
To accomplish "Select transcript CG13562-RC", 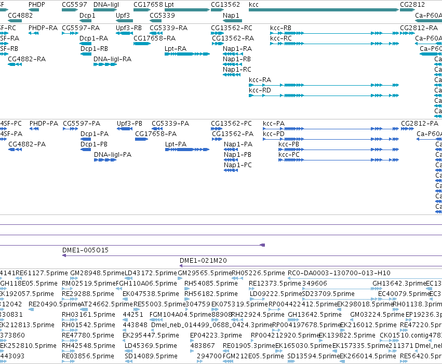I will pyautogui.click(x=217, y=33).
